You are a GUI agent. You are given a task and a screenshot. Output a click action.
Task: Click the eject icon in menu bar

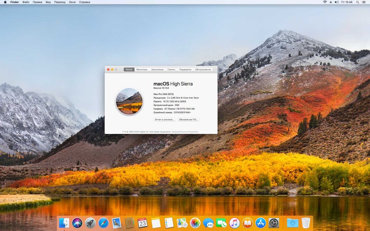pos(331,2)
